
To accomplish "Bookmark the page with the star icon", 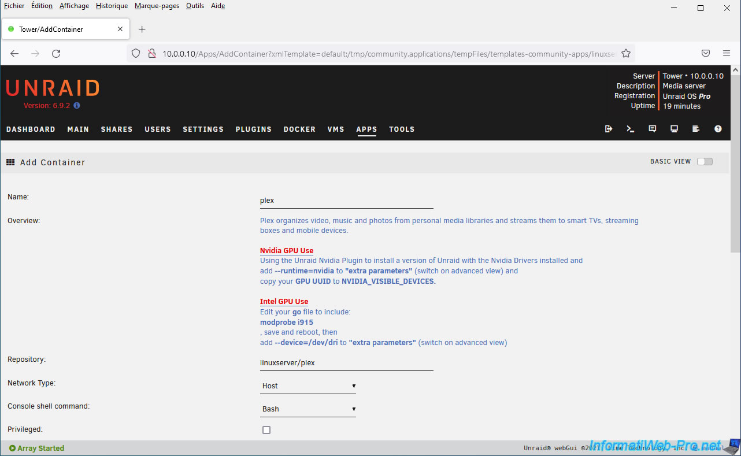I will pos(625,53).
